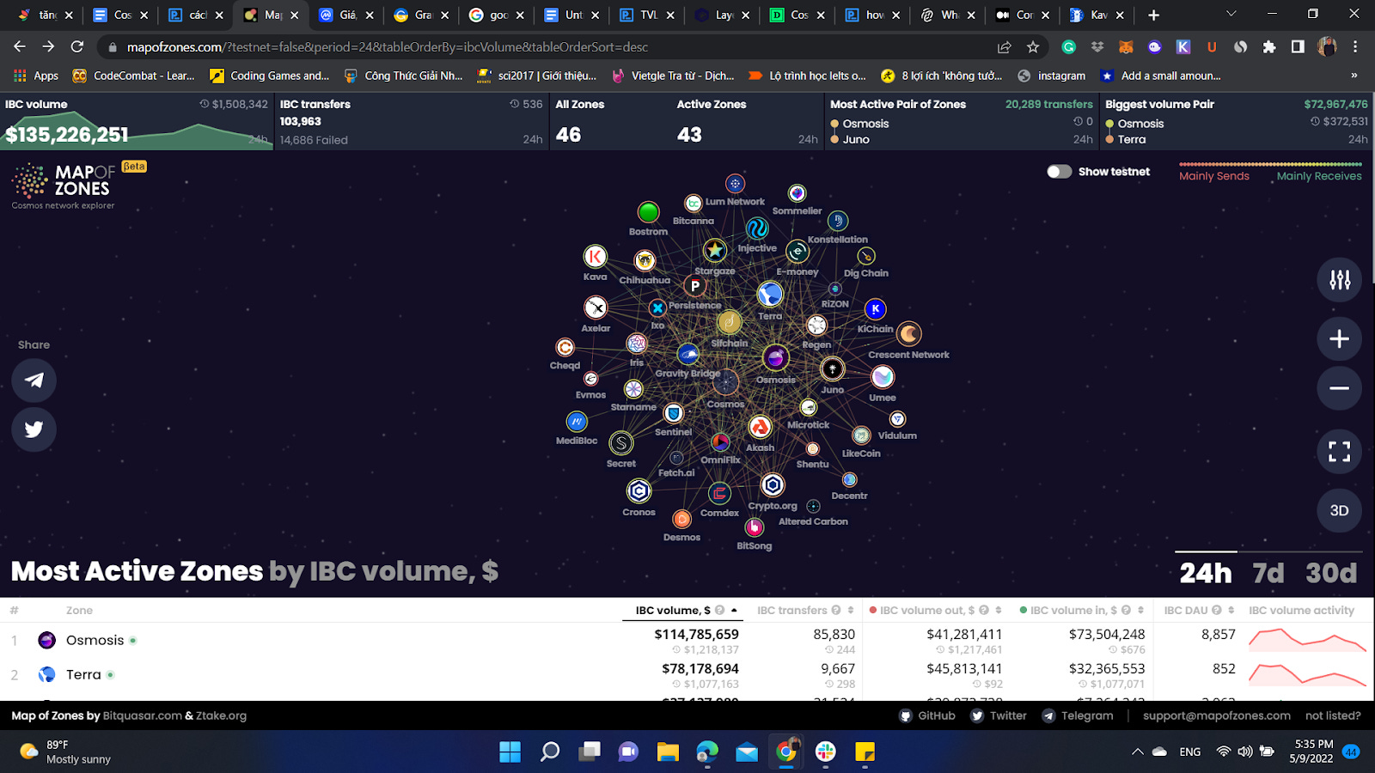Open the weather widget
This screenshot has height=773, width=1375.
(x=67, y=752)
